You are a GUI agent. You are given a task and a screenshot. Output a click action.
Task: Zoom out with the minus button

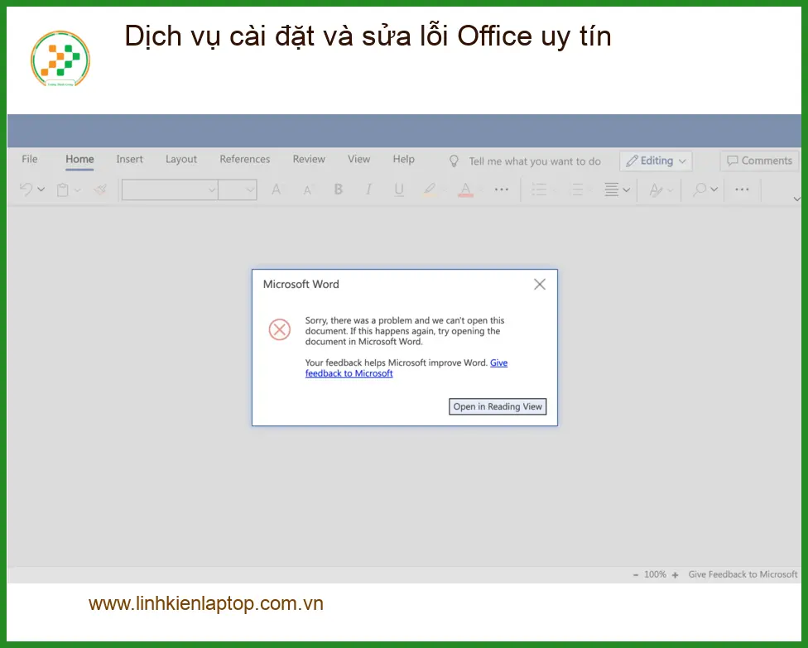(635, 575)
